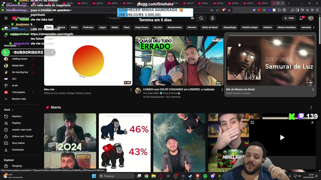
Task: Expand the miniplayer to full page
Action: [252, 122]
